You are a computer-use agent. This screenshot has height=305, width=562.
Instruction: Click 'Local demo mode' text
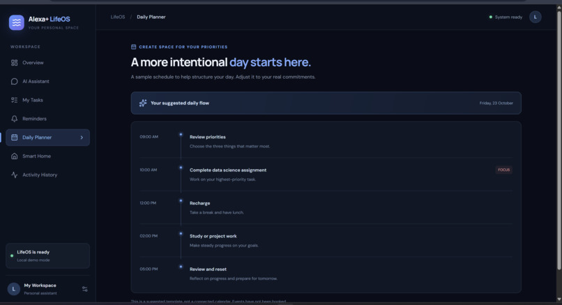click(x=33, y=260)
